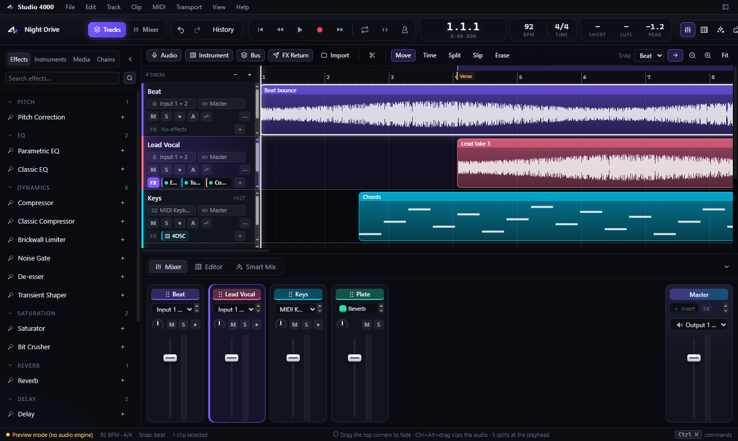Click the Rewind transport button

(280, 30)
